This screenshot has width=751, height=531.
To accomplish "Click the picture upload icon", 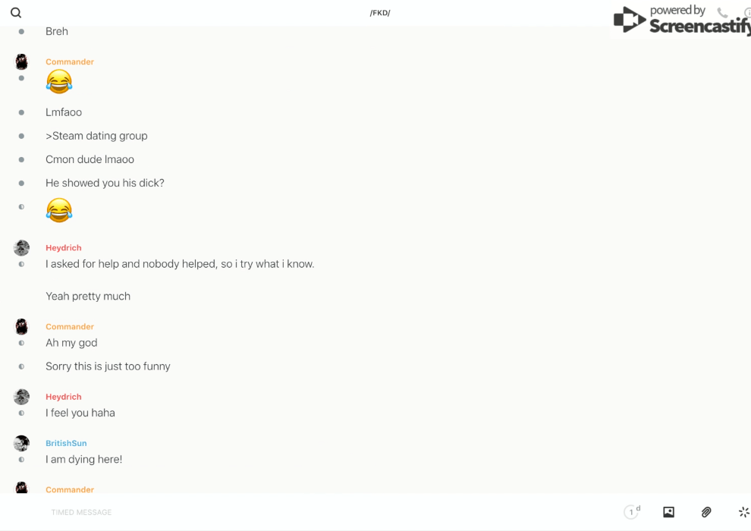I will tap(668, 512).
